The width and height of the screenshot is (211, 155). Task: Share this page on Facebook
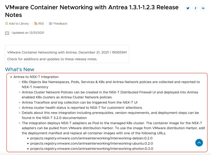[x=195, y=8]
